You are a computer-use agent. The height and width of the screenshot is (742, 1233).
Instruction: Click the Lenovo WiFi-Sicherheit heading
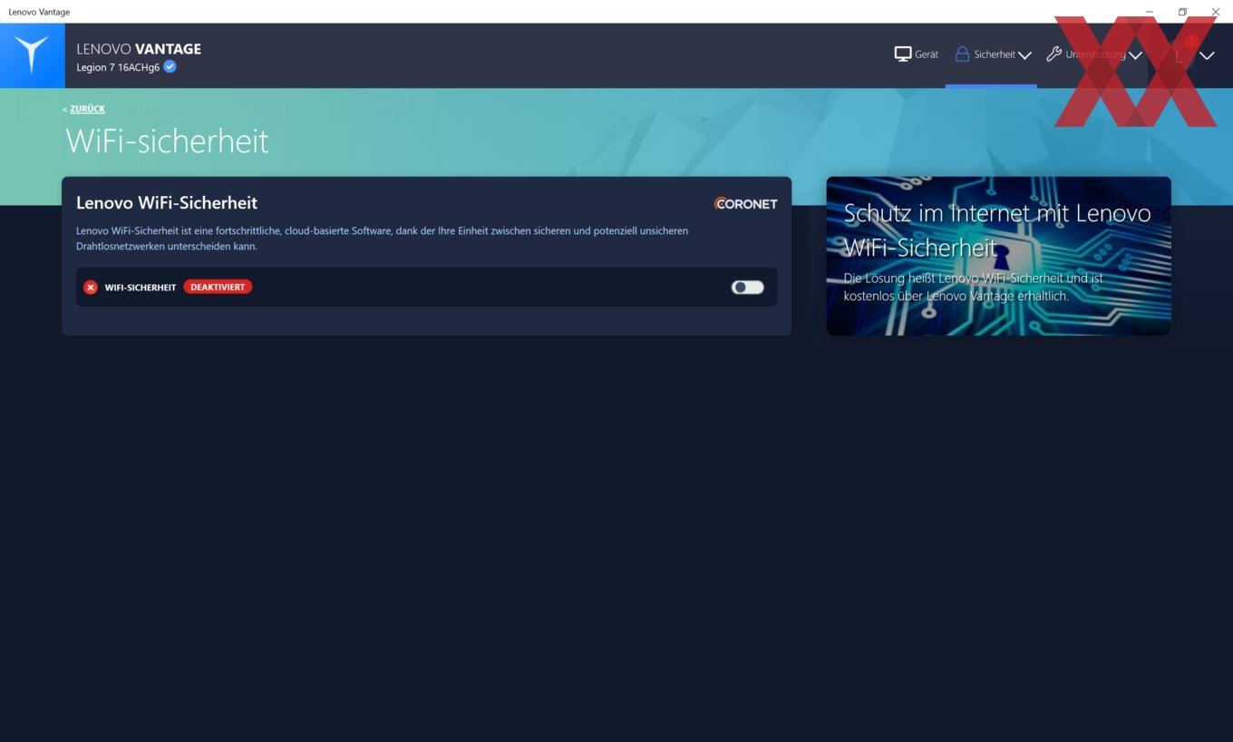pos(167,202)
